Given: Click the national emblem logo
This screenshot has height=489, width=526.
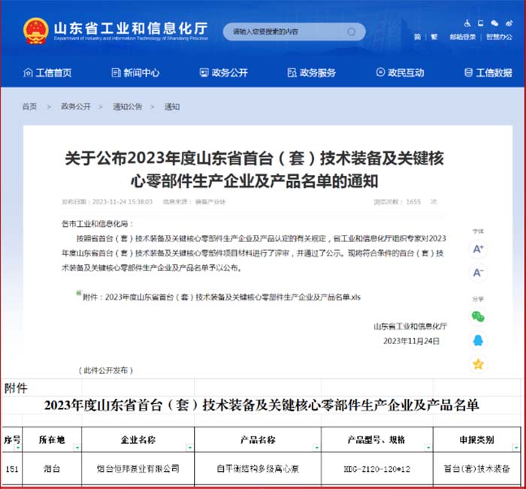Looking at the screenshot, I should (35, 31).
